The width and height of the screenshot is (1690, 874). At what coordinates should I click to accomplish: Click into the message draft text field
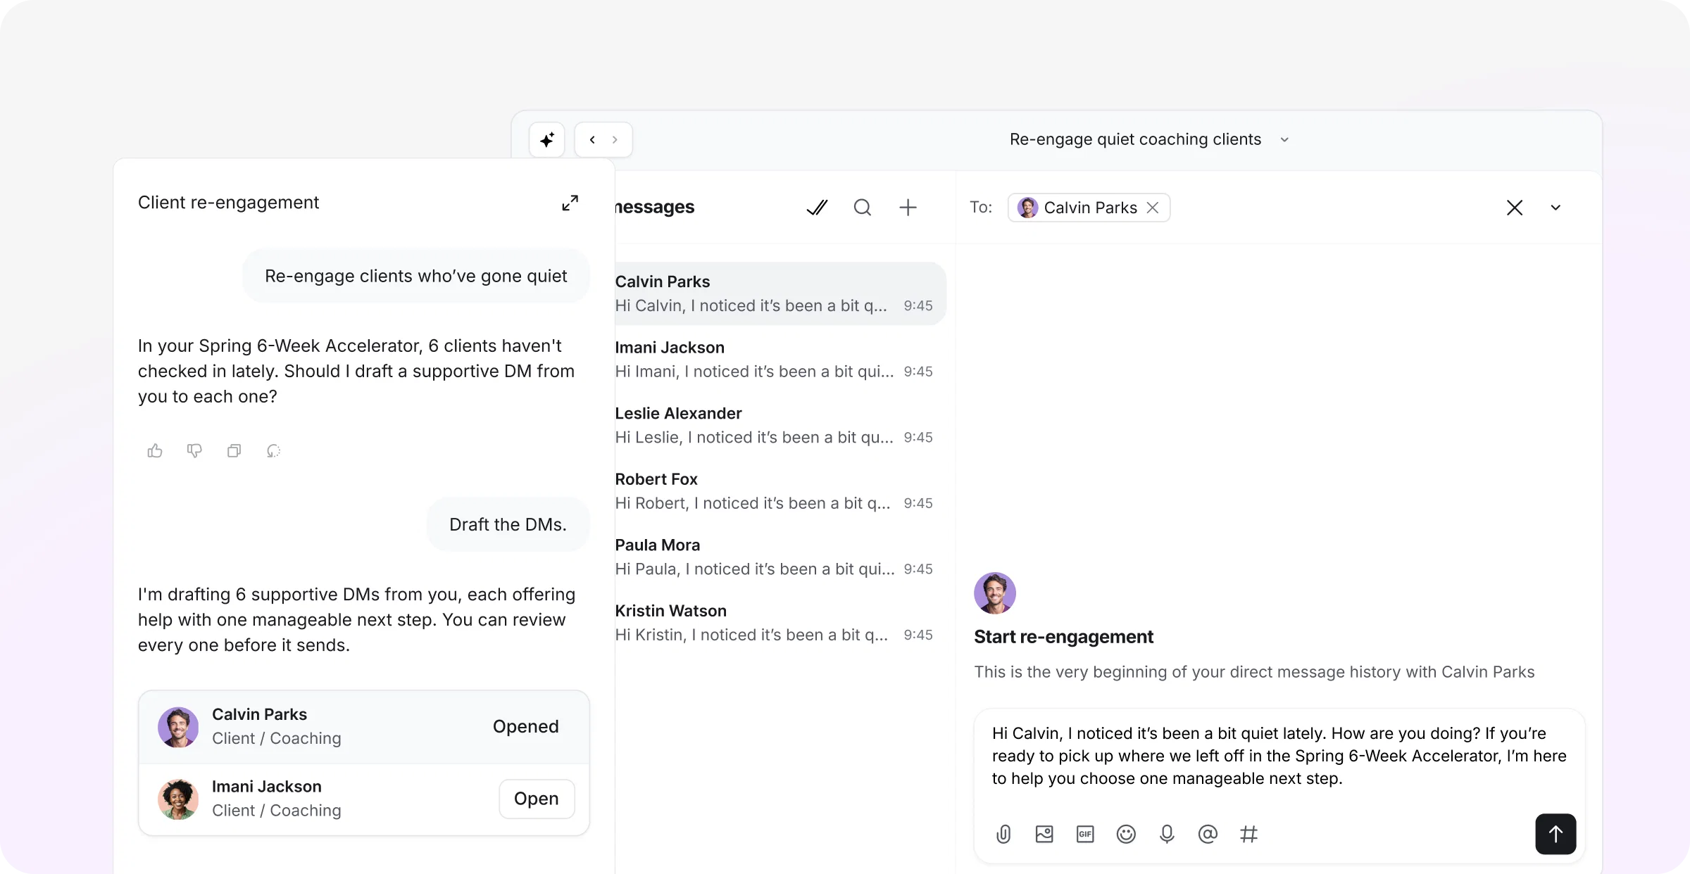[1279, 756]
